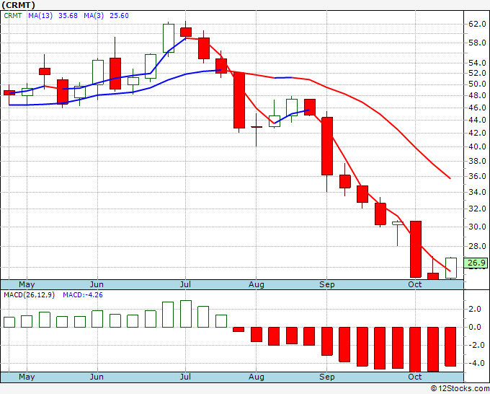Click the 52.0 price axis label
The height and width of the screenshot is (394, 490).
pyautogui.click(x=477, y=73)
